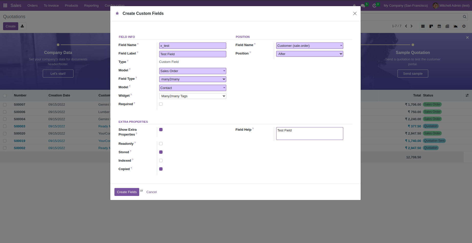Expand the Widget Many2many Tags dropdown
The width and height of the screenshot is (472, 243).
[x=192, y=96]
